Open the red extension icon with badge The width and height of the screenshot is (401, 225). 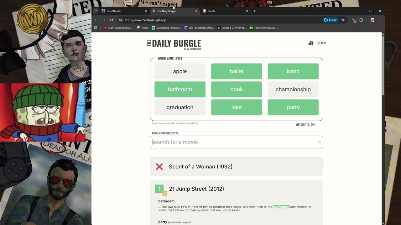pos(354,20)
